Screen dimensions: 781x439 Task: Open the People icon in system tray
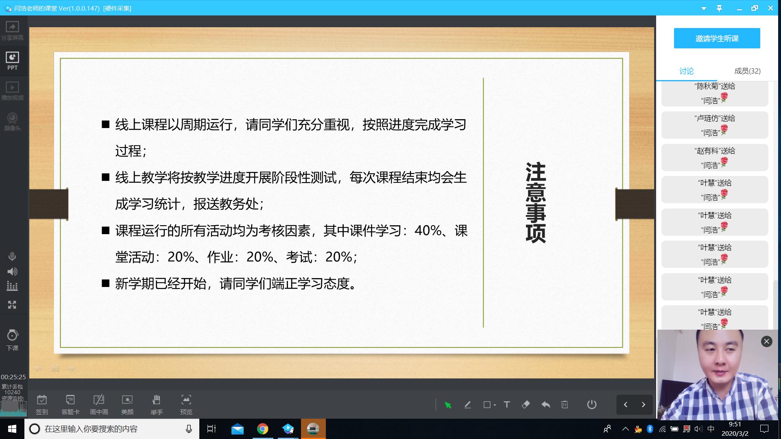[x=607, y=429]
